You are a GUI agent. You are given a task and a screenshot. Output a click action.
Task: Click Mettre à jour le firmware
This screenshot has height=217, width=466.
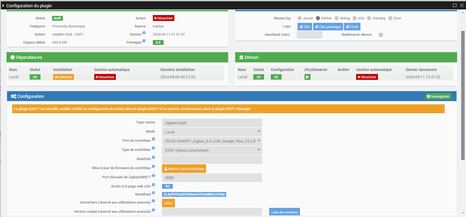pos(184,169)
